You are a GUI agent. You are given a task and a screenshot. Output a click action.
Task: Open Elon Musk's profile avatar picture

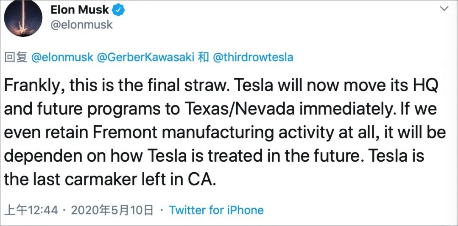[x=22, y=18]
